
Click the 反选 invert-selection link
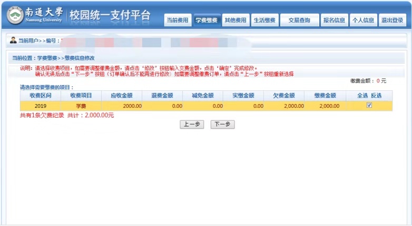[x=376, y=96]
